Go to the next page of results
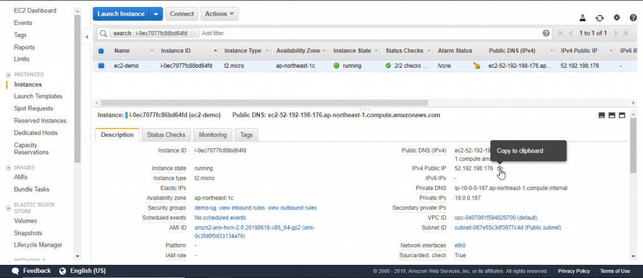 615,33
